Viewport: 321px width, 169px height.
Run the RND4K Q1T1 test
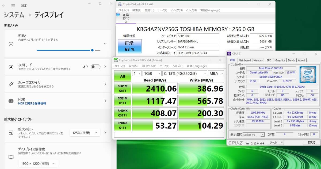123,125
